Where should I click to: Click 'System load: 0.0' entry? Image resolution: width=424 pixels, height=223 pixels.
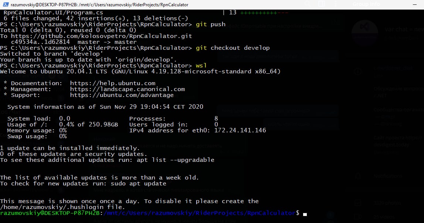(x=39, y=119)
